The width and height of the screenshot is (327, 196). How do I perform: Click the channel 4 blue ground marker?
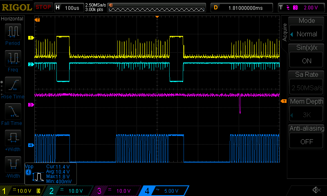31,145
